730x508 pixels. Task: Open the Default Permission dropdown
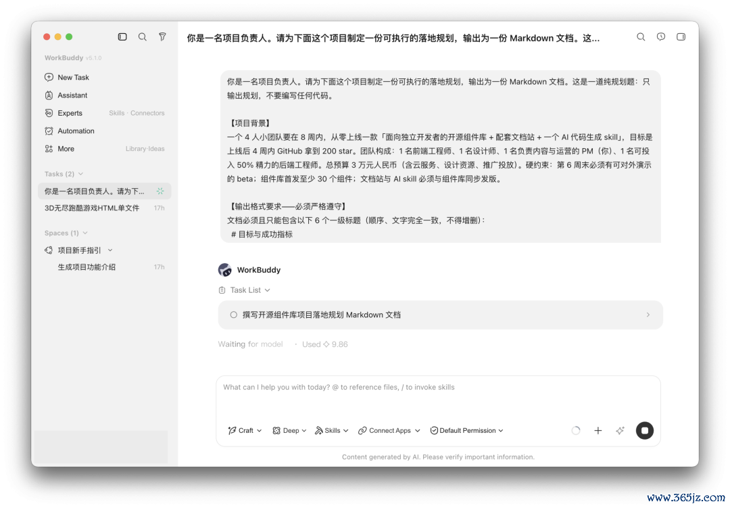466,431
